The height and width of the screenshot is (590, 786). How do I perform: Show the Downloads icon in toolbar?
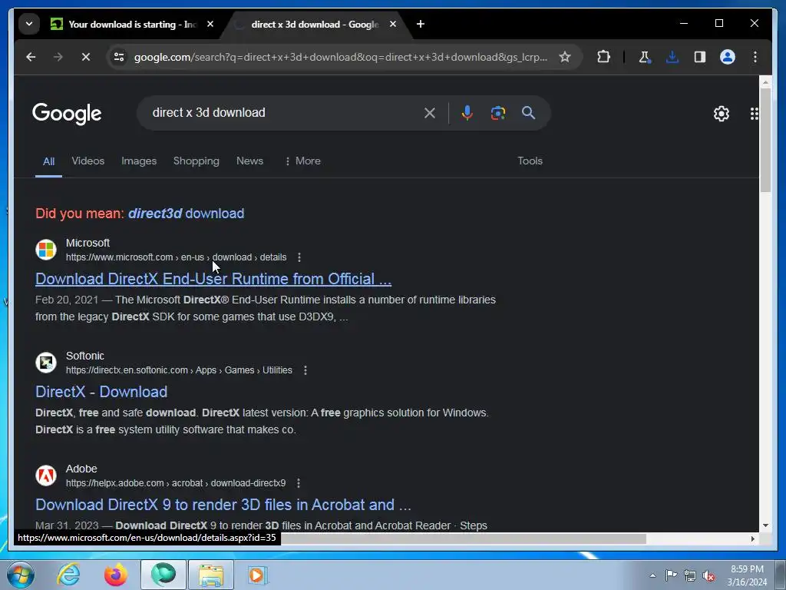[672, 57]
